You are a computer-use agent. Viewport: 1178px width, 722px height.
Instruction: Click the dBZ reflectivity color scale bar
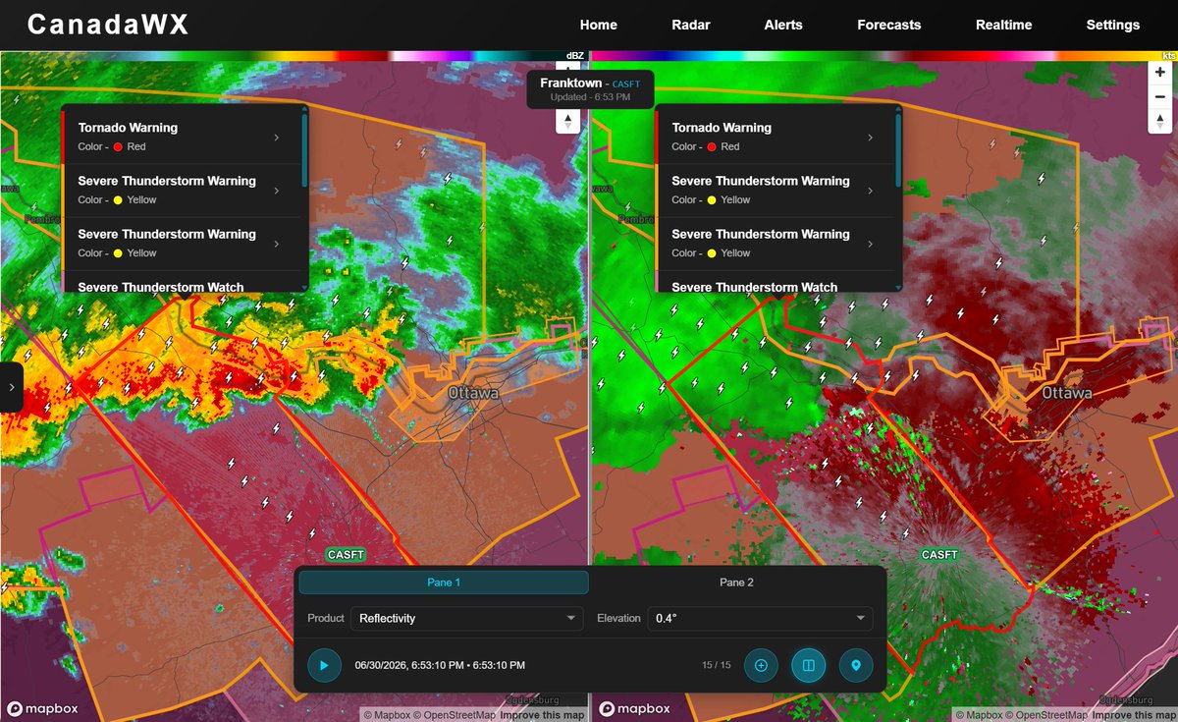click(x=293, y=56)
